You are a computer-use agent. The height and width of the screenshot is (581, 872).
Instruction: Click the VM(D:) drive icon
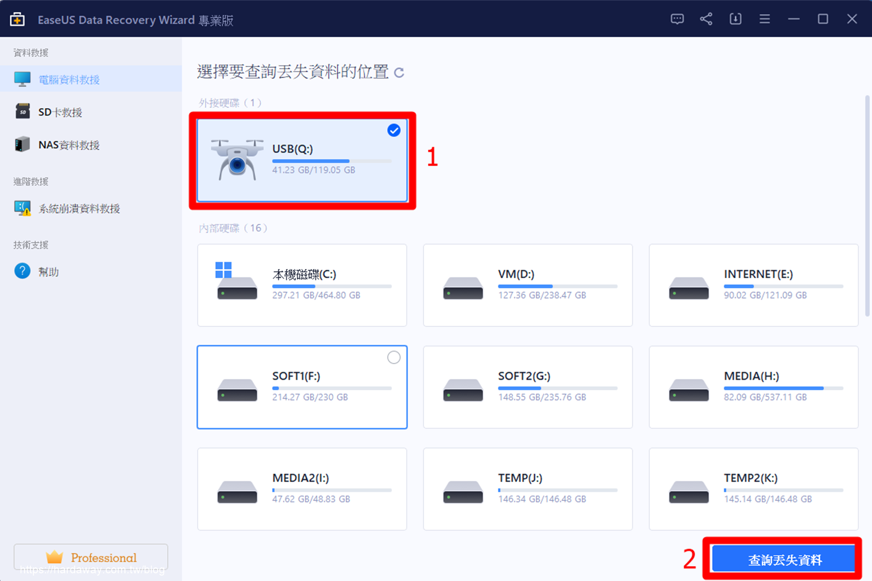pos(463,288)
